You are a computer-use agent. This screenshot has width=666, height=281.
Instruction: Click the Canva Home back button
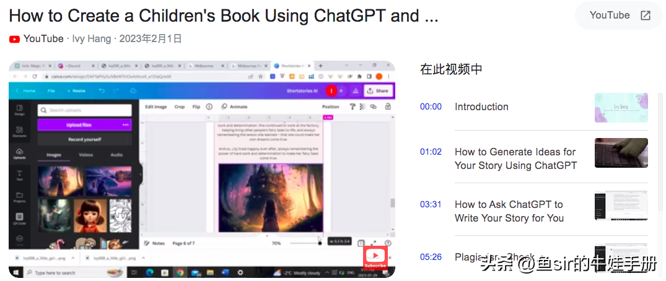tap(25, 91)
